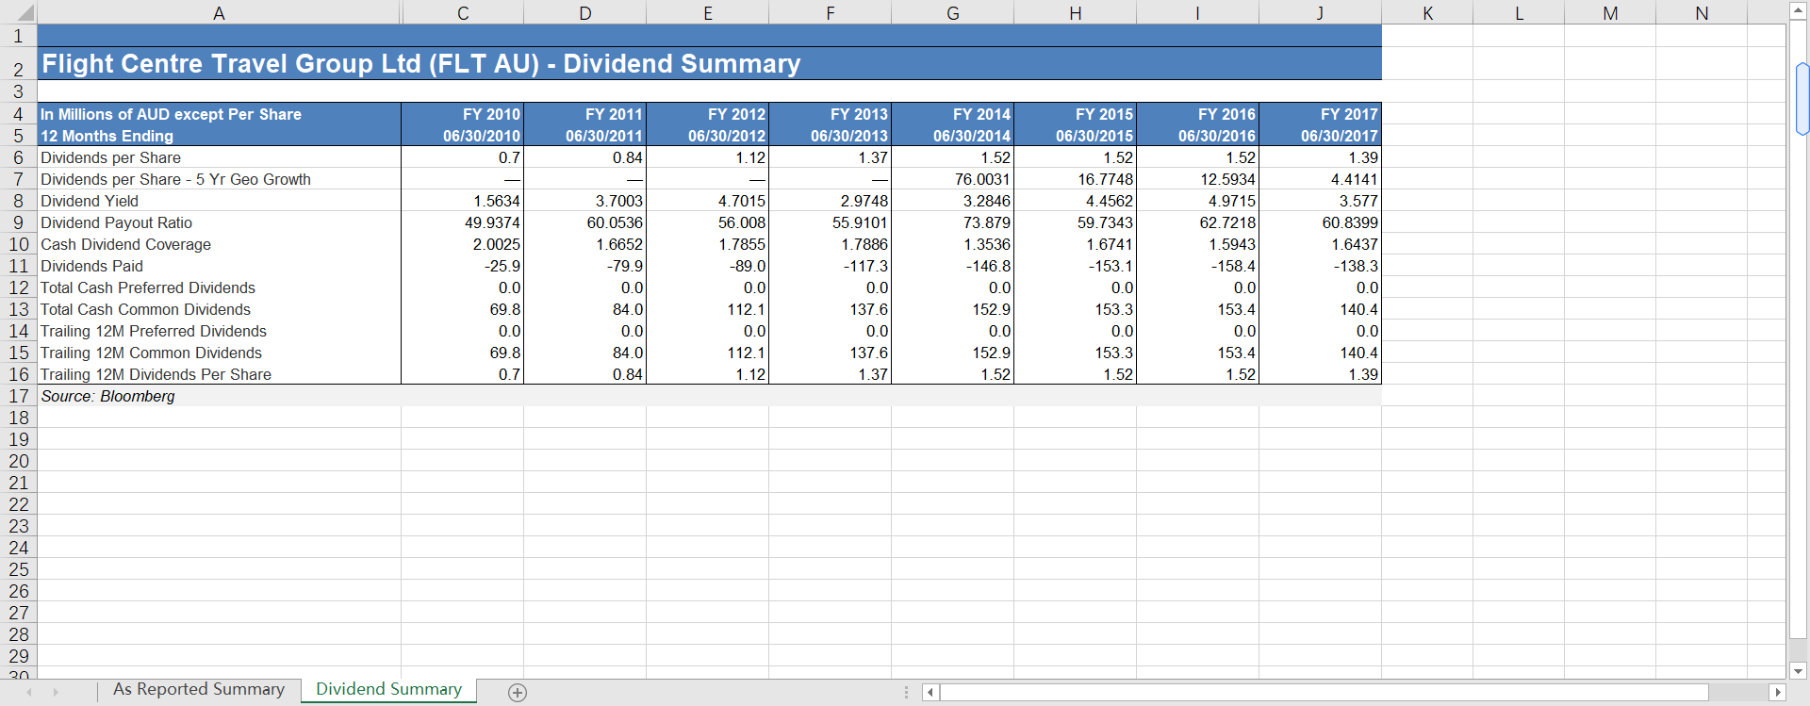
Task: Click the select-all corner triangle
Action: (25, 13)
